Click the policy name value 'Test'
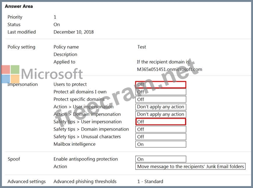 [x=142, y=47]
